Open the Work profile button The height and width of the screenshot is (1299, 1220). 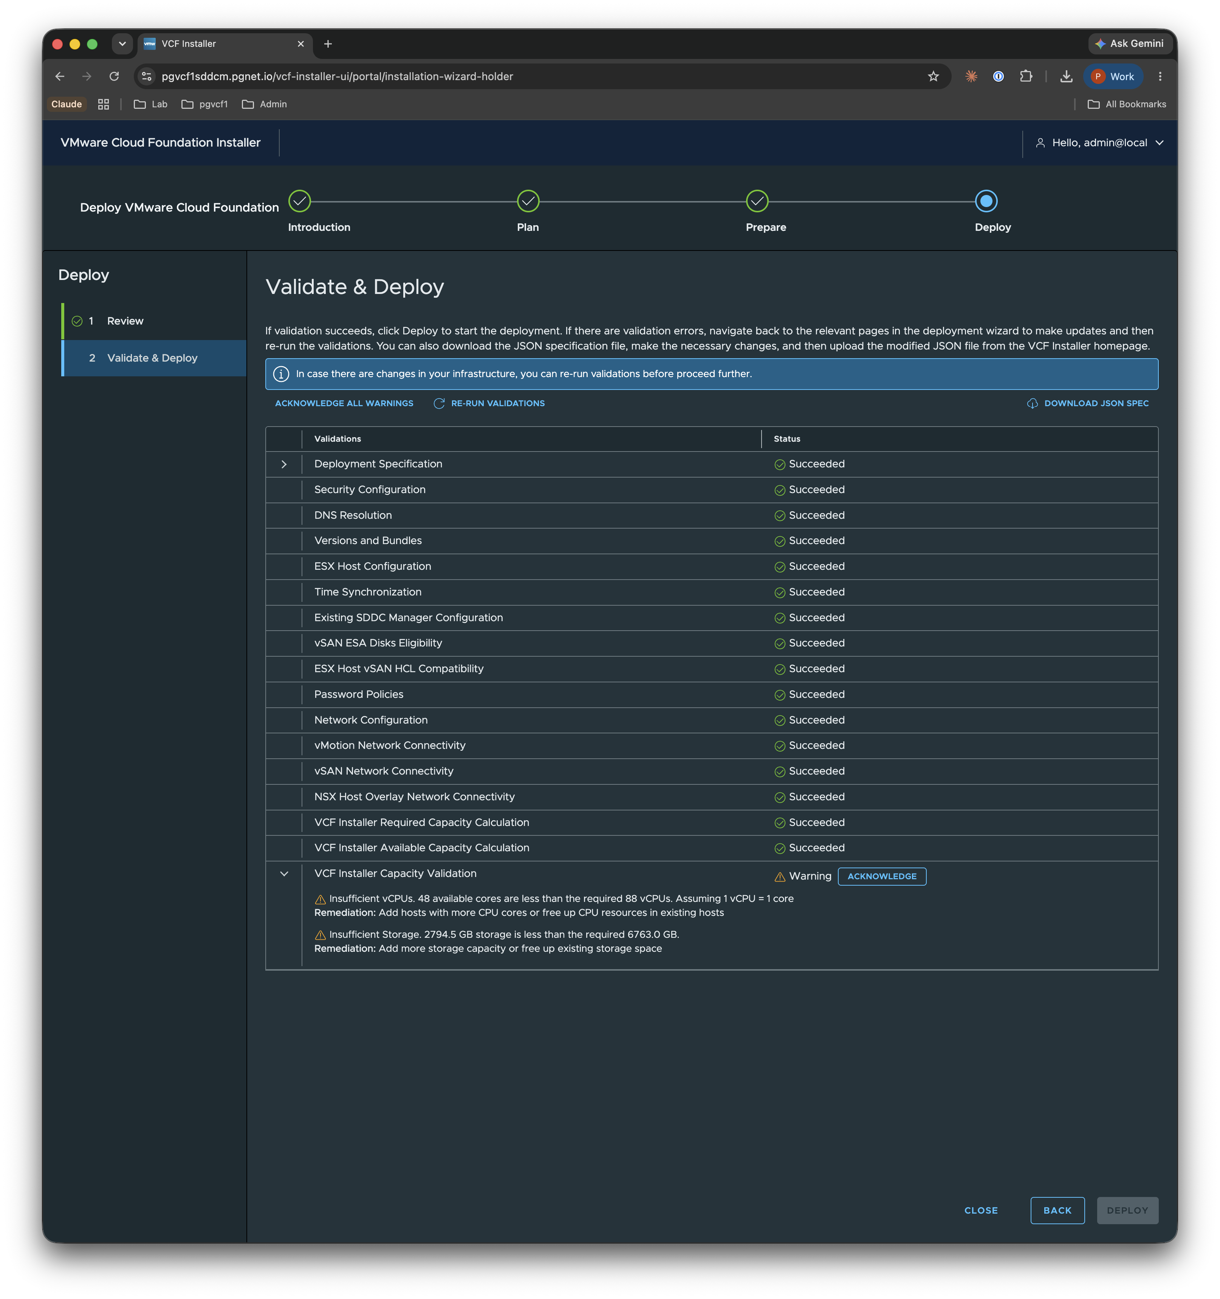(1113, 76)
